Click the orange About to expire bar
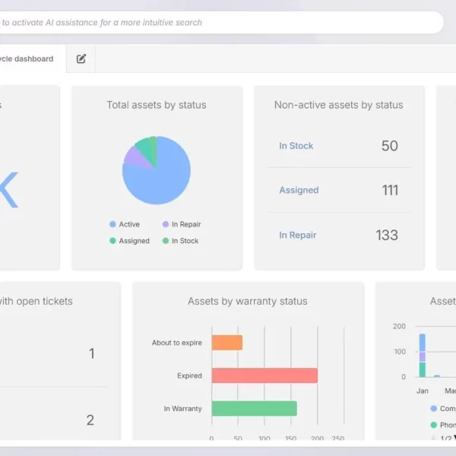The width and height of the screenshot is (456, 456). pos(227,343)
